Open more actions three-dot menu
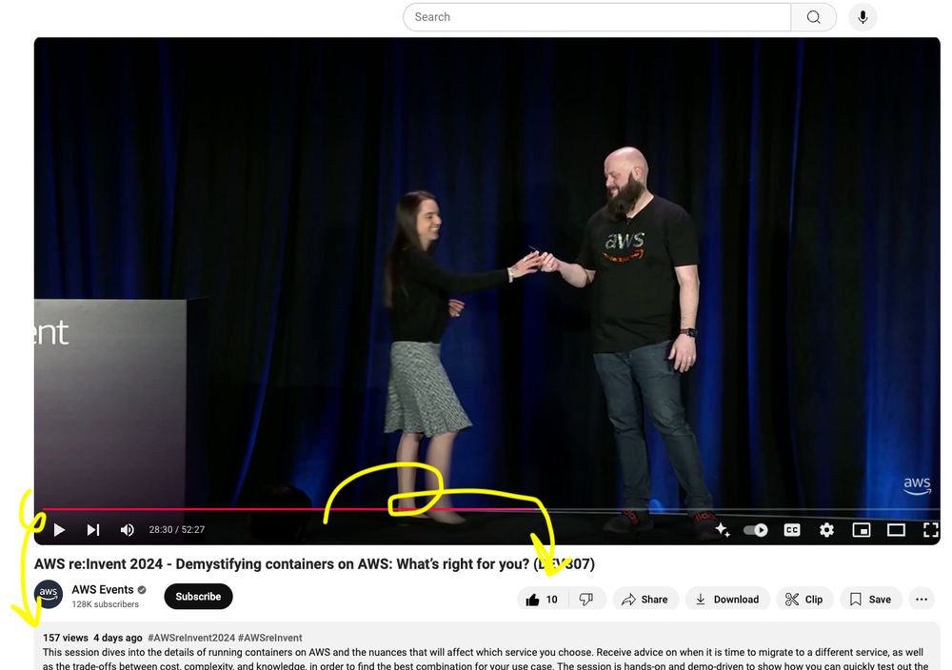The height and width of the screenshot is (670, 952). 921,600
